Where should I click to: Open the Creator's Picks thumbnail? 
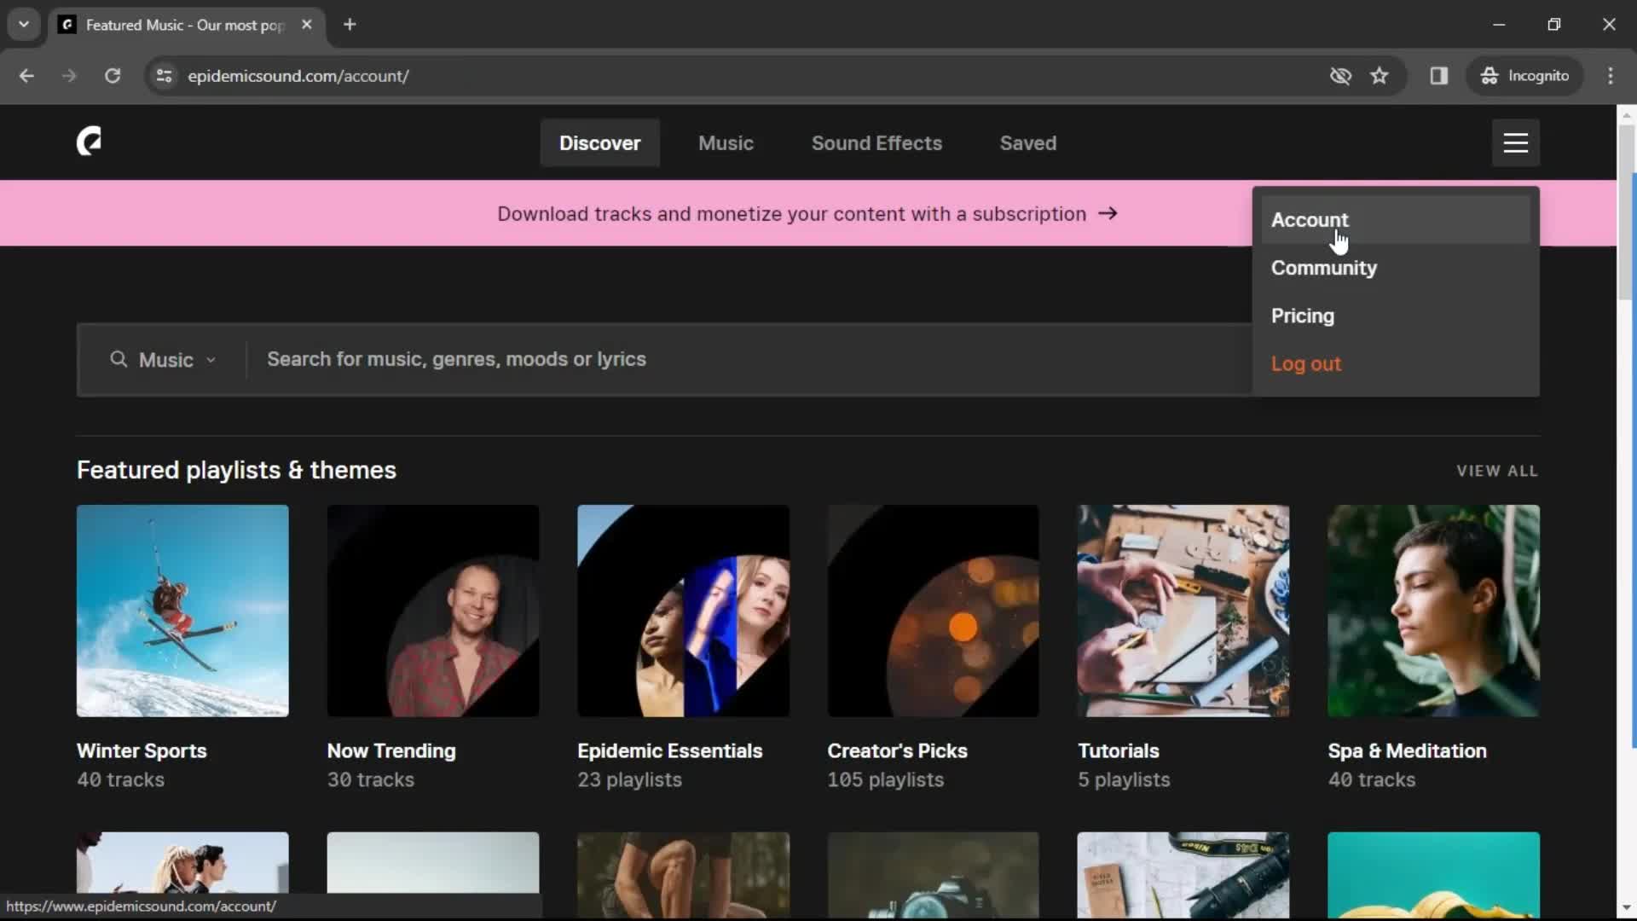coord(934,611)
